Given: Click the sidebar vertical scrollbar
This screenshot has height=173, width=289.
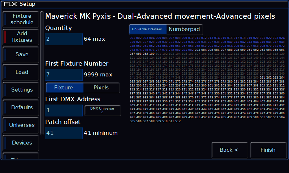Looking at the screenshot, I should pyautogui.click(x=42, y=73).
